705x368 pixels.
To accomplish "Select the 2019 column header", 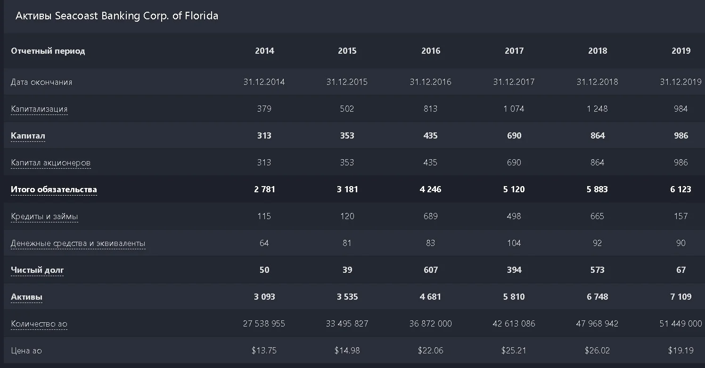I will pos(681,51).
